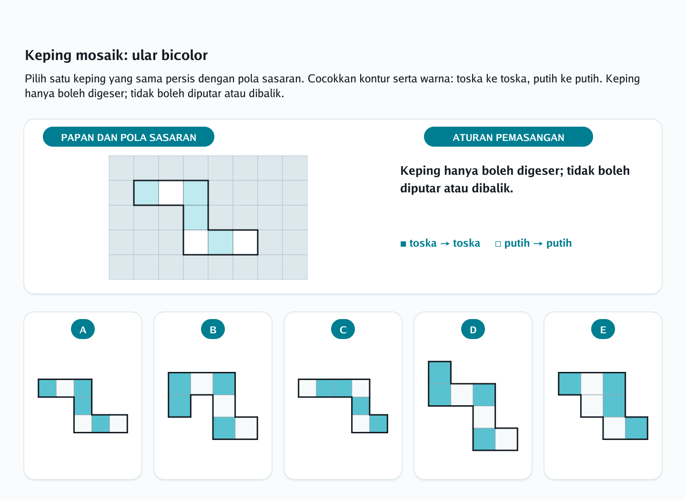This screenshot has height=500, width=686.
Task: Select the D option badge
Action: click(473, 329)
